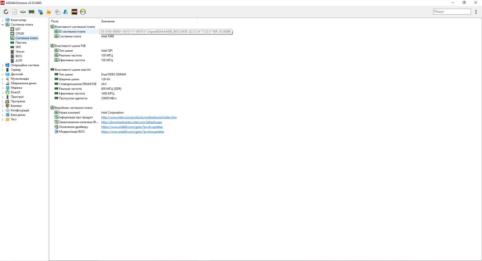Collapse the Системна плата tree node
The height and width of the screenshot is (261, 482).
click(x=3, y=25)
